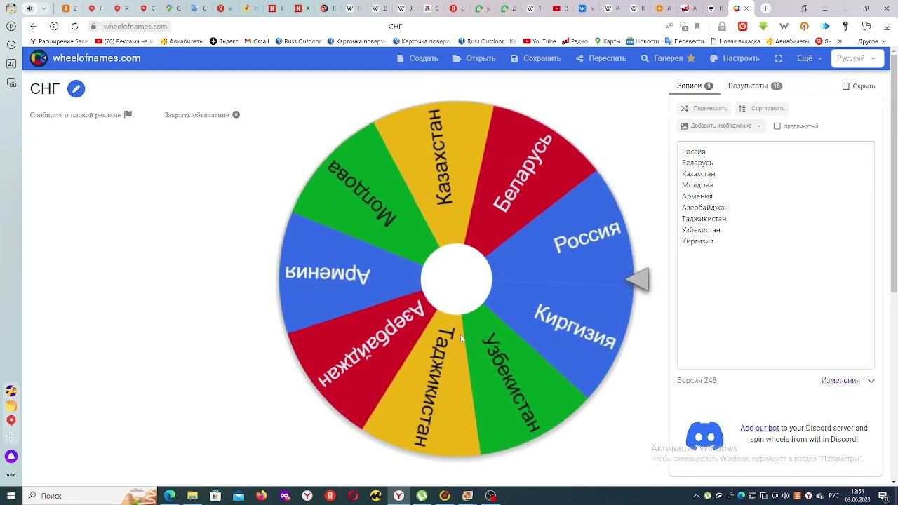Open the Новости bookmark
Image resolution: width=898 pixels, height=505 pixels.
click(643, 41)
